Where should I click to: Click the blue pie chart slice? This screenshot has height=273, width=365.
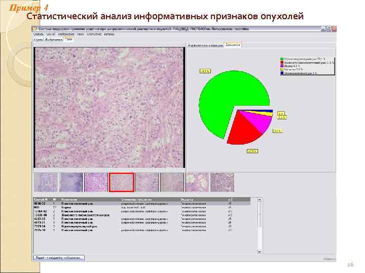268,111
